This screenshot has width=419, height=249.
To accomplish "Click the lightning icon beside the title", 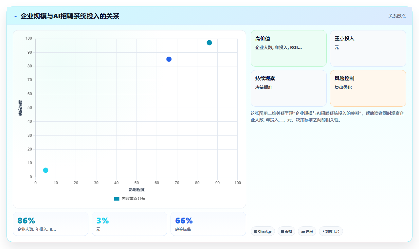I will pyautogui.click(x=15, y=16).
